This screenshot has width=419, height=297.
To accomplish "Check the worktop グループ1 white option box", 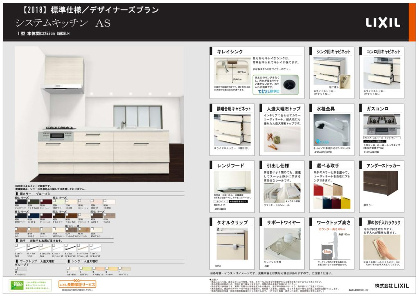I will click(x=16, y=268).
